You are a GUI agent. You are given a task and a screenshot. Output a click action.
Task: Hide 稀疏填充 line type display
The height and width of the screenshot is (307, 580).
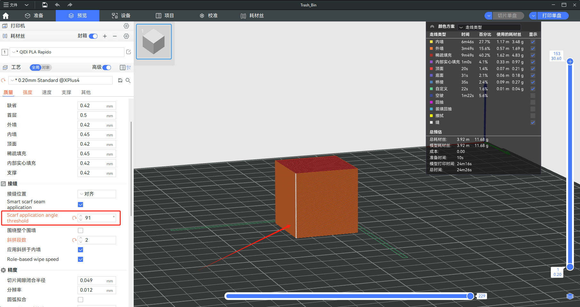point(533,55)
